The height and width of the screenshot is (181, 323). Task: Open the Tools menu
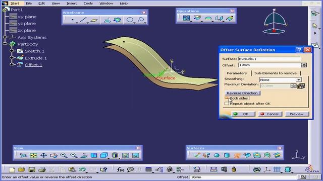[88, 4]
